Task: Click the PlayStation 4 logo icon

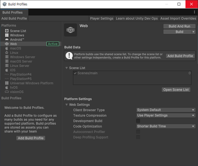Action: [7, 74]
